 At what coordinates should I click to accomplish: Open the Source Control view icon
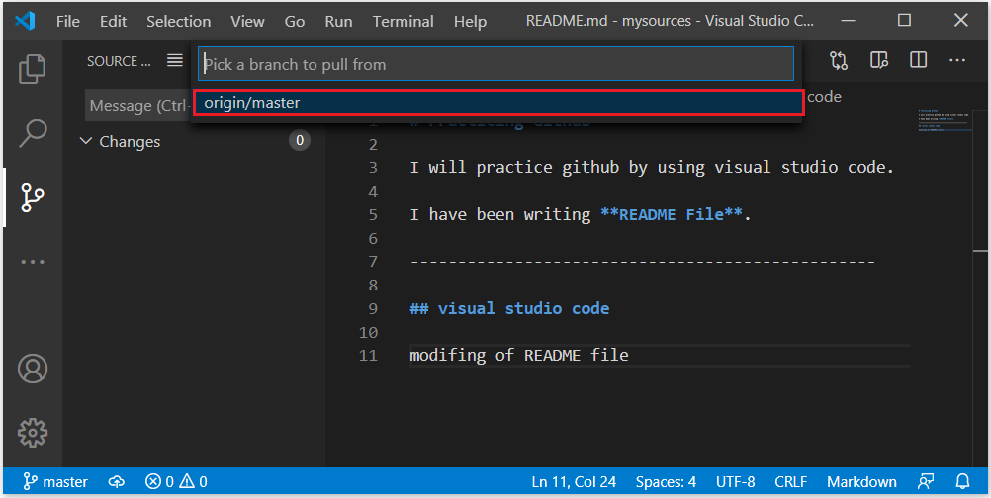33,198
